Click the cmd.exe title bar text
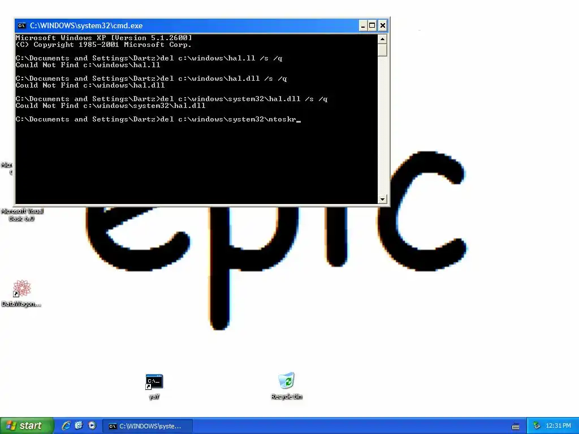This screenshot has width=579, height=434. (x=86, y=25)
